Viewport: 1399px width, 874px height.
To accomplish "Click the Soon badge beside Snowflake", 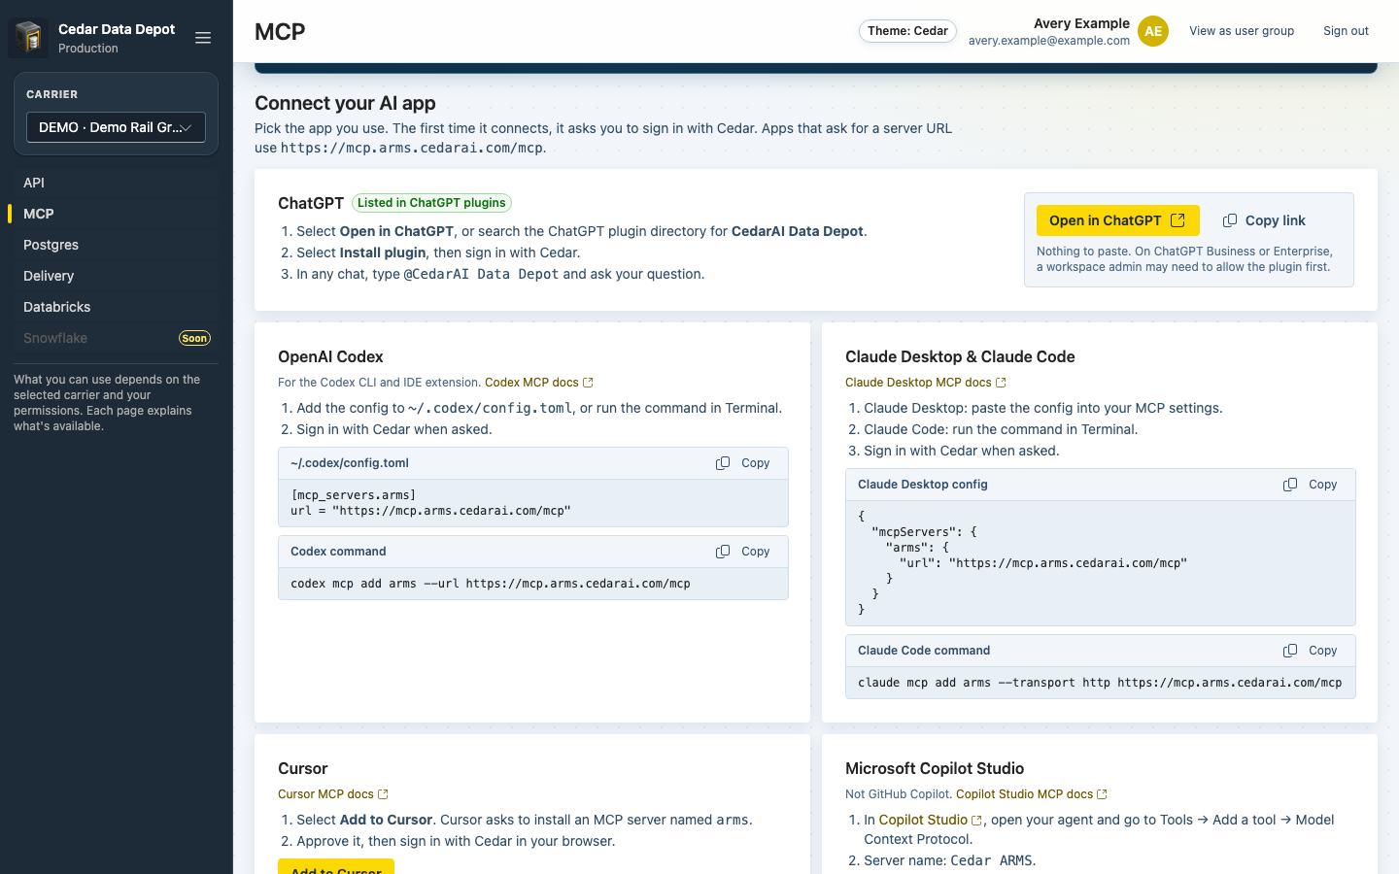I will pyautogui.click(x=194, y=338).
